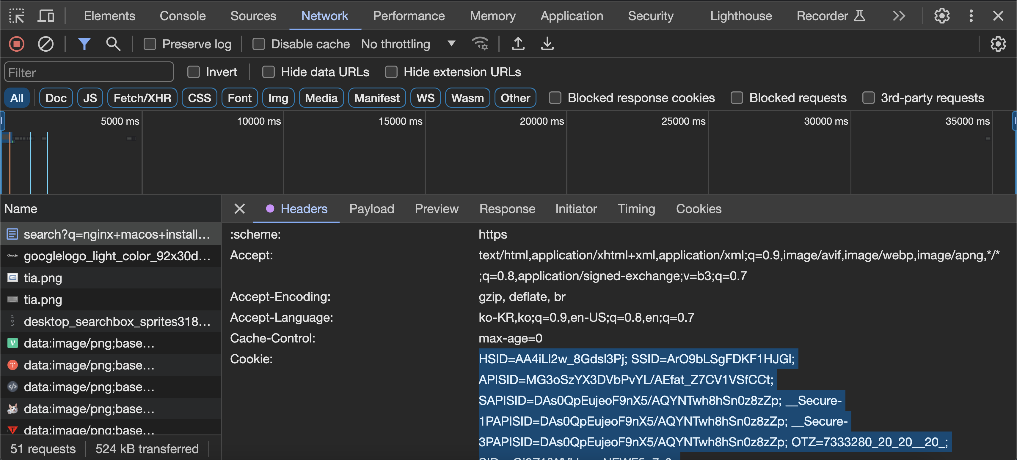The height and width of the screenshot is (460, 1017).
Task: Click the inspect element picker icon
Action: tap(17, 16)
